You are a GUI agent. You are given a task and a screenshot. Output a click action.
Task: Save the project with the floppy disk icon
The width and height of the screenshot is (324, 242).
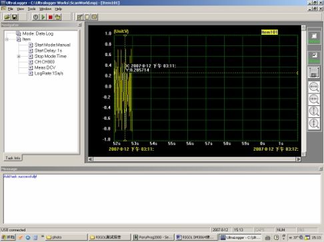pos(15,17)
